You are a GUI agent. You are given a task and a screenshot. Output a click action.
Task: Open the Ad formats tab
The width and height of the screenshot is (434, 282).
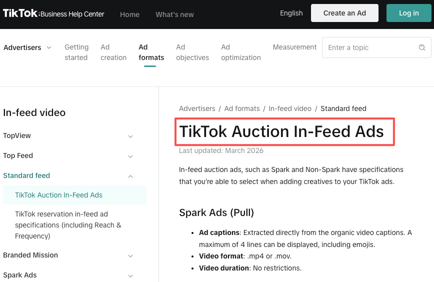(x=151, y=52)
